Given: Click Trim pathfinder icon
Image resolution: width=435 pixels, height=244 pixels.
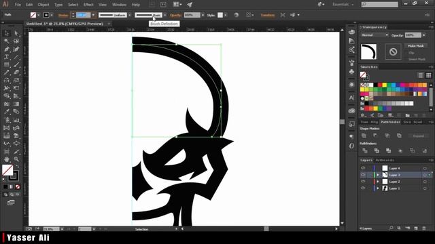Looking at the screenshot, I should pos(377,150).
